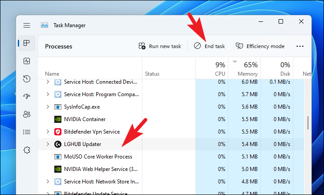Expand the Bitdefender Vpn Service row
324x195 pixels.
(x=48, y=132)
